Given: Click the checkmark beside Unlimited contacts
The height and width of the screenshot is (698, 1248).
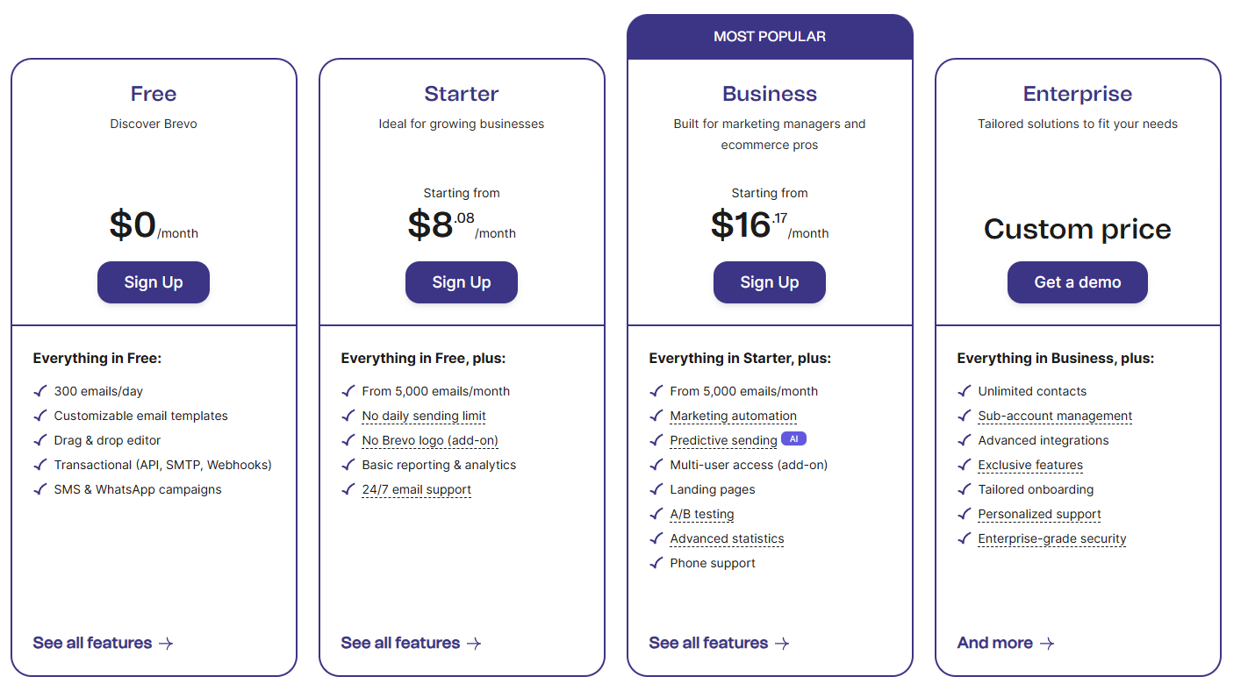Looking at the screenshot, I should (965, 391).
